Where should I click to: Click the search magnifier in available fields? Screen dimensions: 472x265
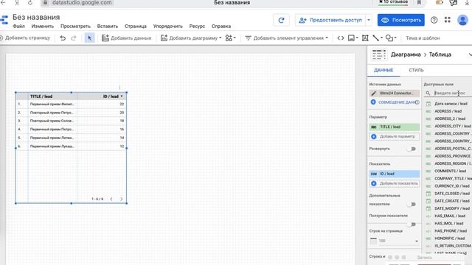[428, 93]
